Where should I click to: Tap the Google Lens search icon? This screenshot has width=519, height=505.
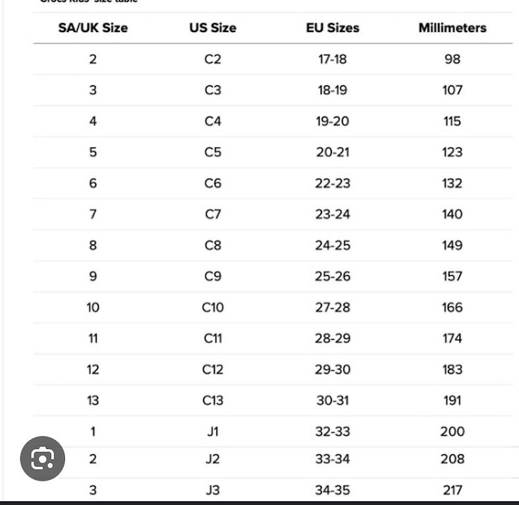click(42, 459)
